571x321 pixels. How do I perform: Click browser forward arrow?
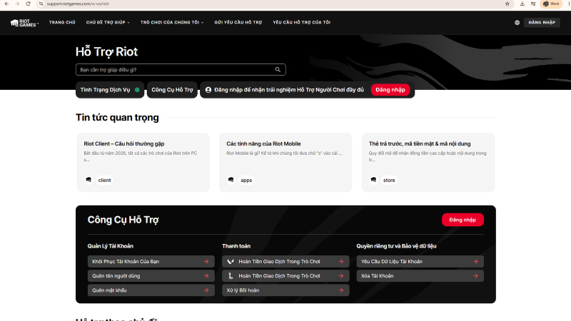pos(17,4)
